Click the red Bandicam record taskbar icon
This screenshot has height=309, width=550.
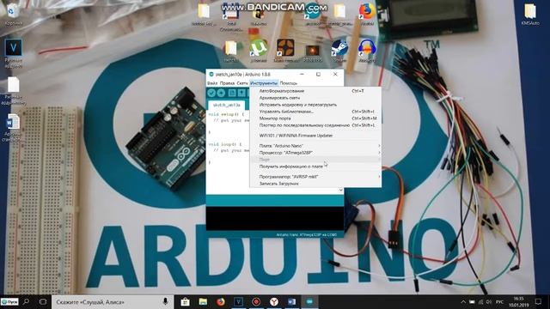pyautogui.click(x=256, y=301)
